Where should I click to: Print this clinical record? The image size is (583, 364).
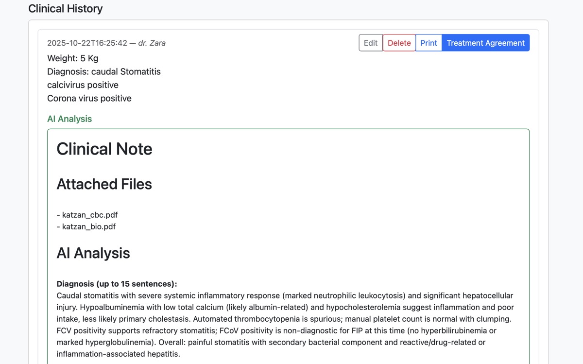pos(429,43)
